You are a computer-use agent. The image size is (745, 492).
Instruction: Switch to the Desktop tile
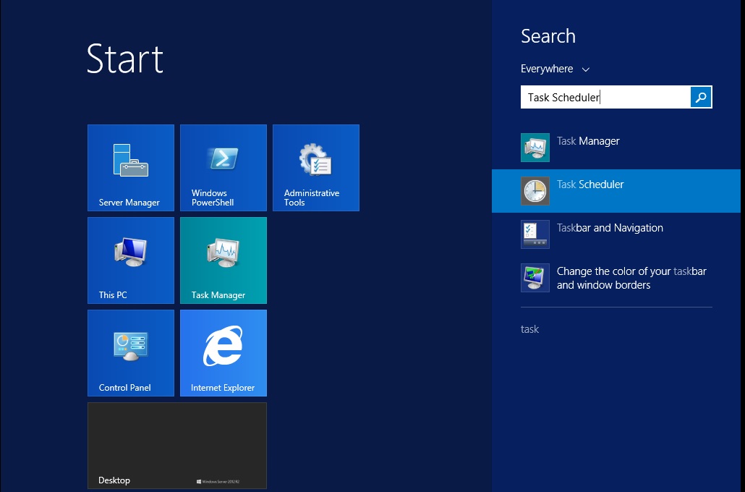tap(177, 446)
